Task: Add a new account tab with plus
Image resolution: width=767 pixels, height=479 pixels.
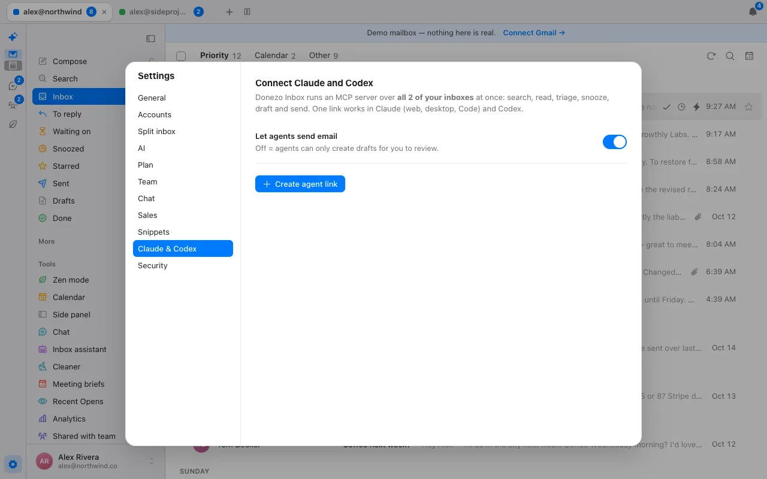Action: [x=229, y=12]
